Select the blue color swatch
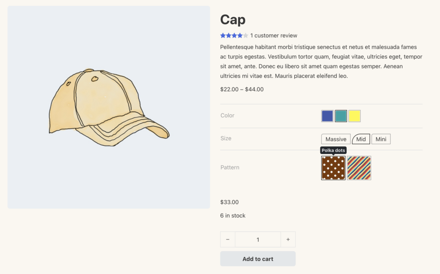Screen dimensions: 440x274 click(327, 116)
